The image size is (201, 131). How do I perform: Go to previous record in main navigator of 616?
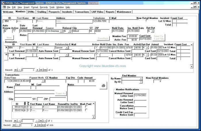click(x=18, y=125)
